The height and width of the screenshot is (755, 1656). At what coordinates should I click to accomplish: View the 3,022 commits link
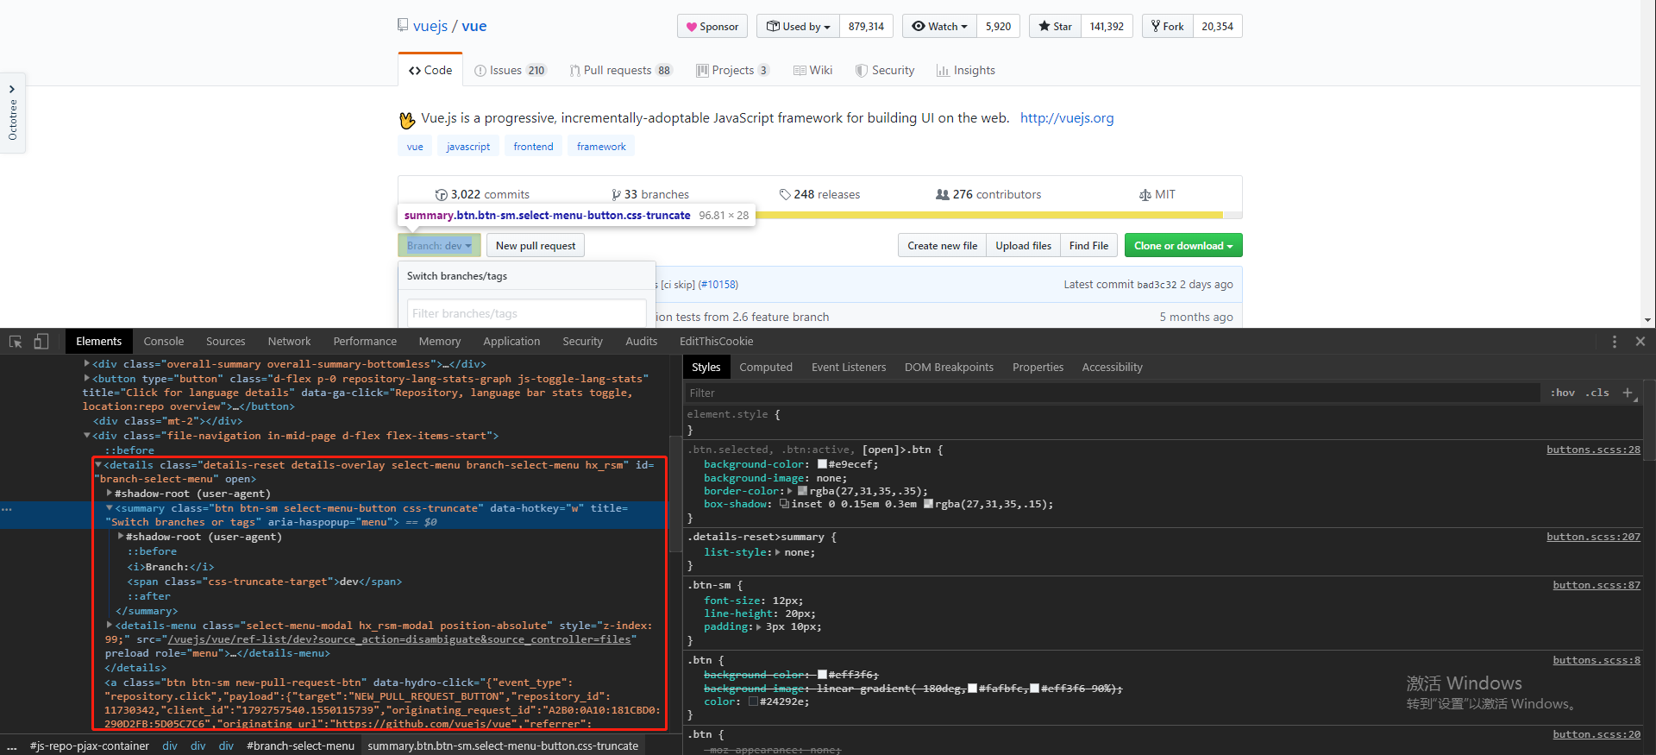point(482,194)
